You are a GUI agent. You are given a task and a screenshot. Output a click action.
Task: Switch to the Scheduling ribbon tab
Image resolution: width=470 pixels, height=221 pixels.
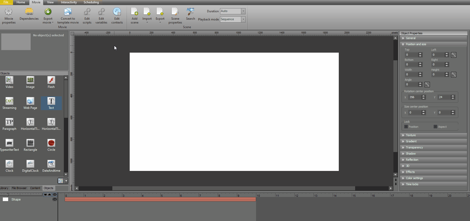point(91,2)
